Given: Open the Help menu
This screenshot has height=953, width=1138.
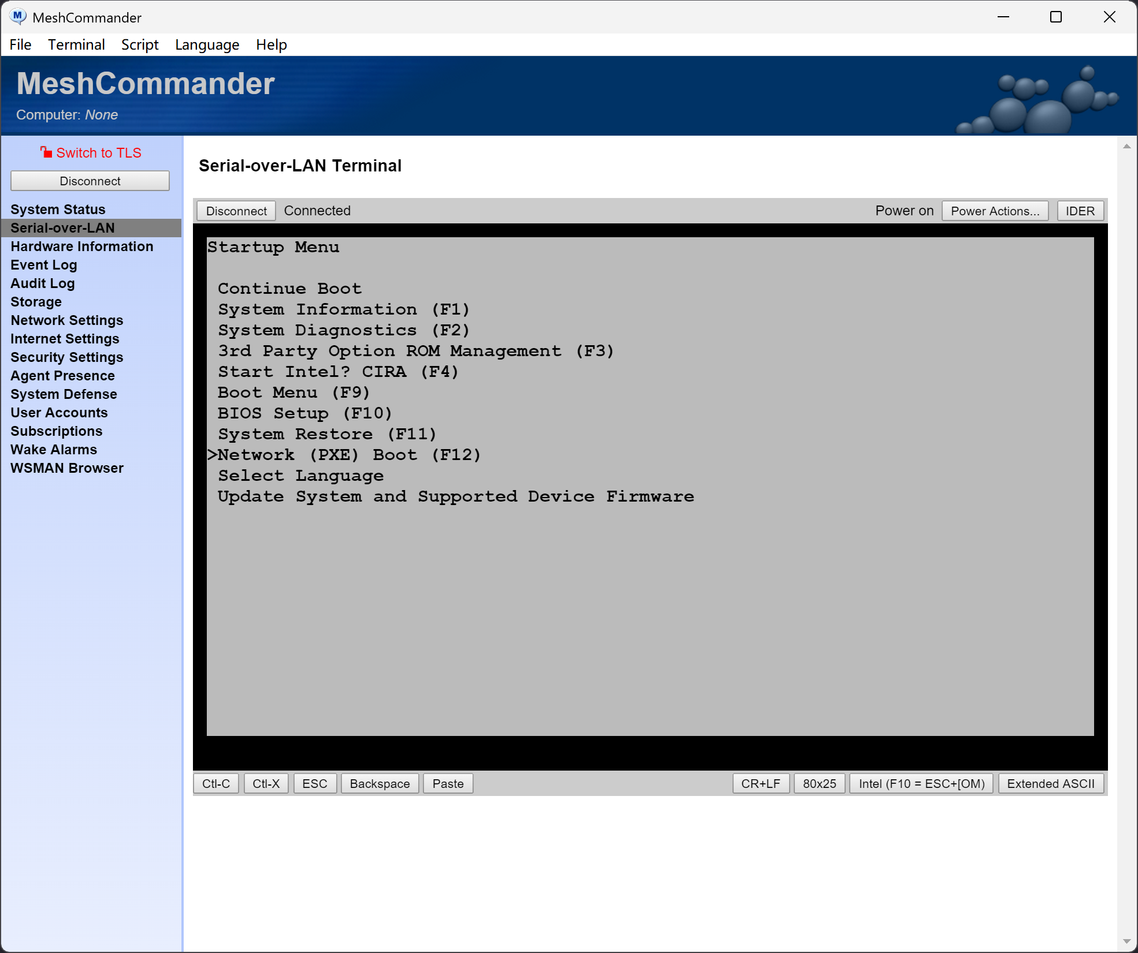Looking at the screenshot, I should point(272,44).
